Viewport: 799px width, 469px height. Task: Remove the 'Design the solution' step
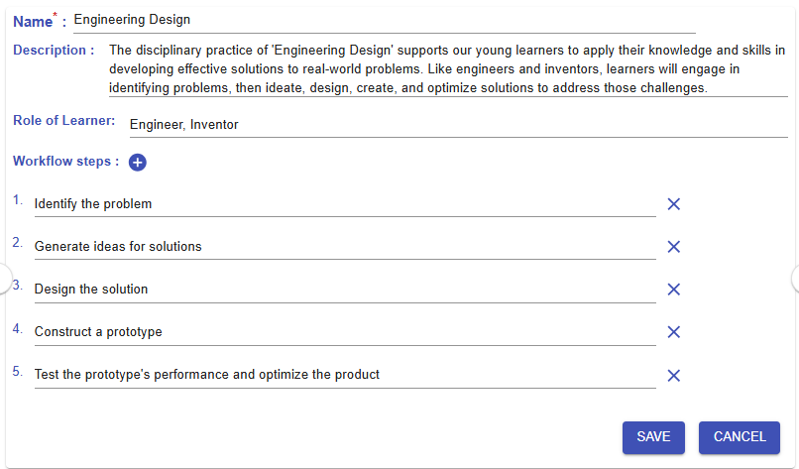point(673,290)
